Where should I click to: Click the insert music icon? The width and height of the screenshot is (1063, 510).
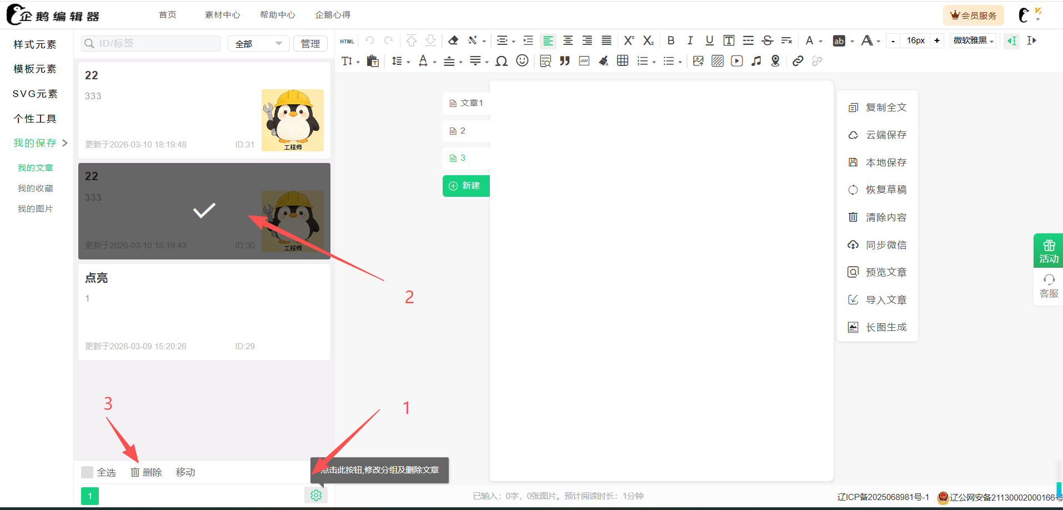click(x=756, y=61)
